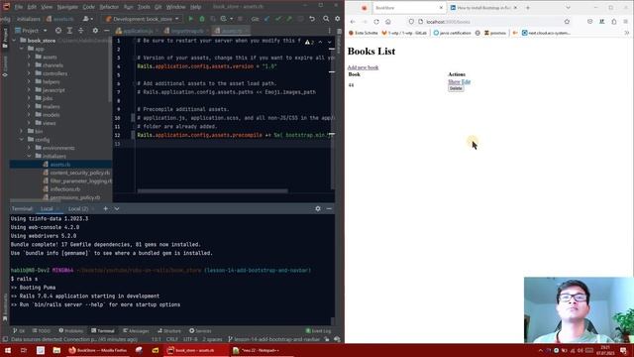Open the Services tool window tab
The height and width of the screenshot is (357, 634).
200,331
